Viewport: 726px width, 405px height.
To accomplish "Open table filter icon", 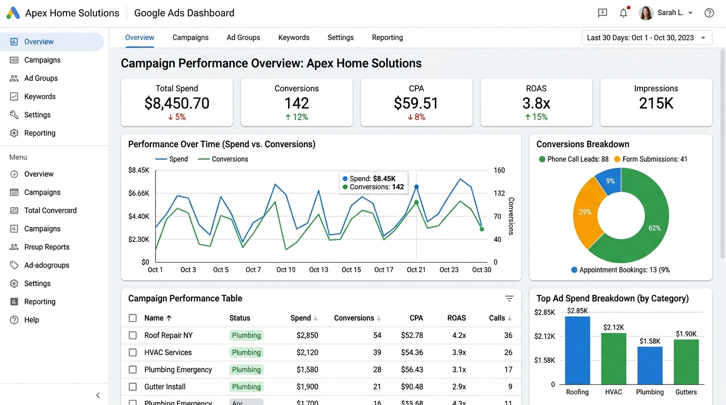I will [509, 298].
